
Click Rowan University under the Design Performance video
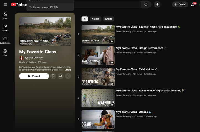123,53
